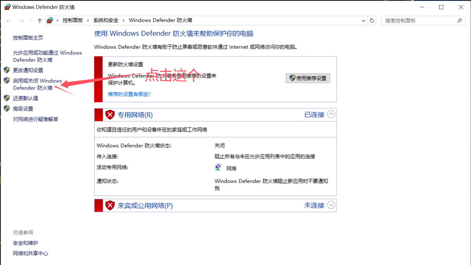Expand chevron before 控制面板 breadcrumb
This screenshot has height=265, width=471.
click(57, 20)
